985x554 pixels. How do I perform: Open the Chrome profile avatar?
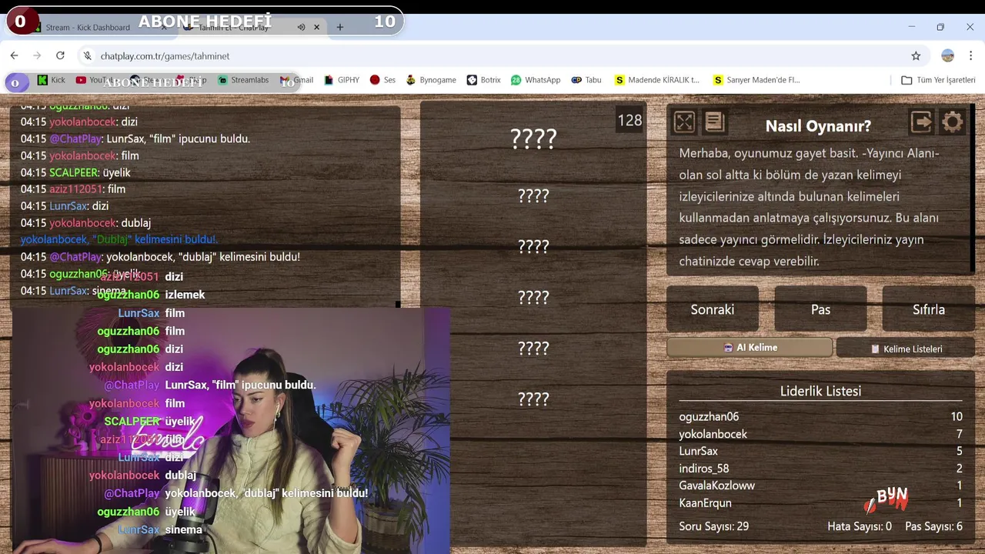click(x=948, y=55)
